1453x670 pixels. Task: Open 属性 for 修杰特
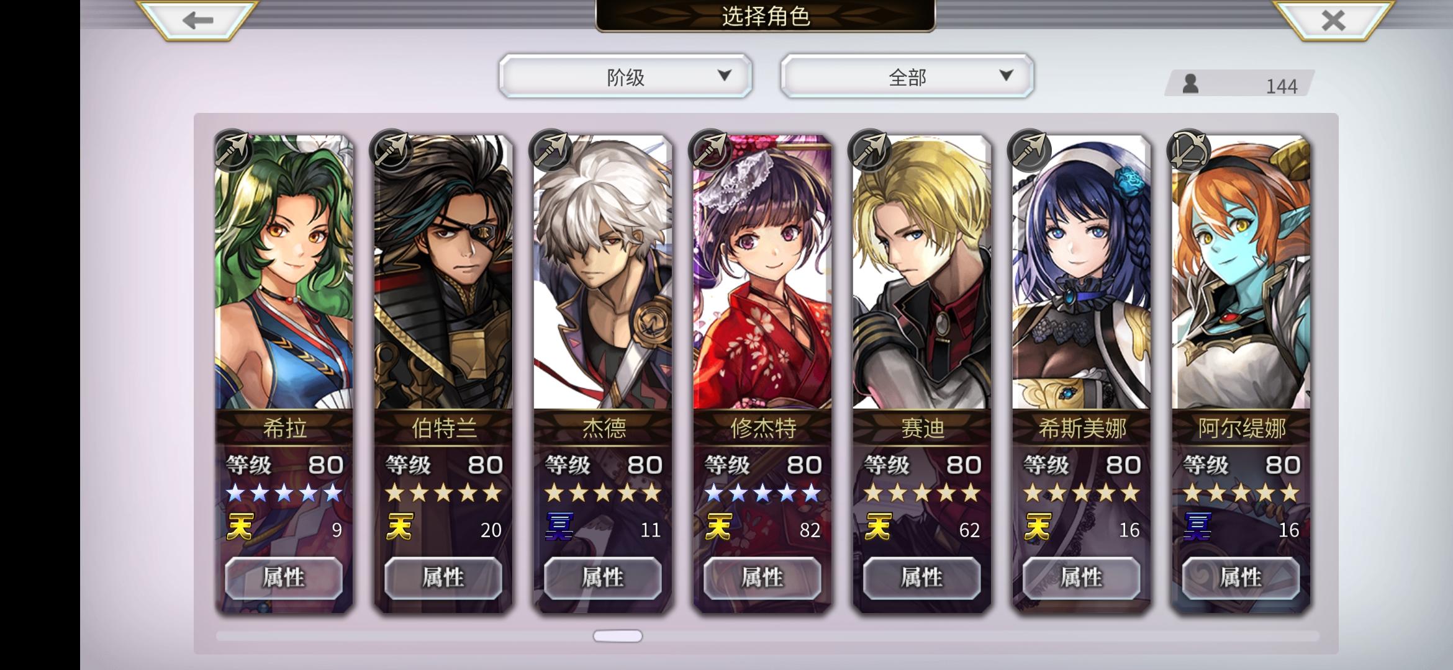tap(763, 578)
